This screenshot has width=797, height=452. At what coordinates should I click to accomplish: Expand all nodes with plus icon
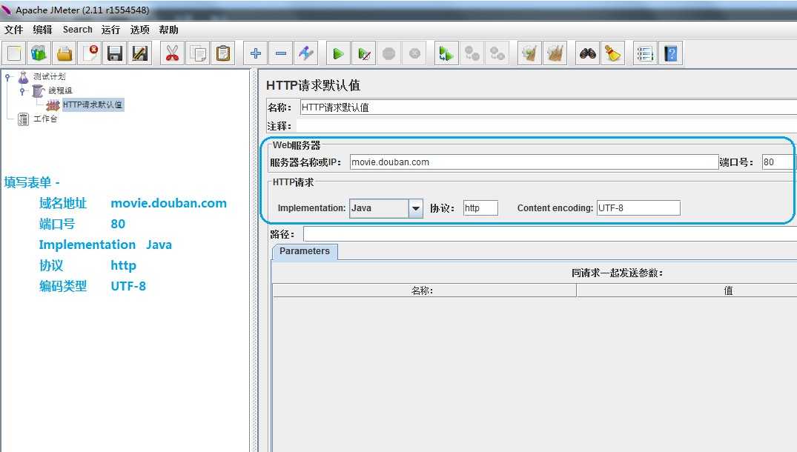256,53
